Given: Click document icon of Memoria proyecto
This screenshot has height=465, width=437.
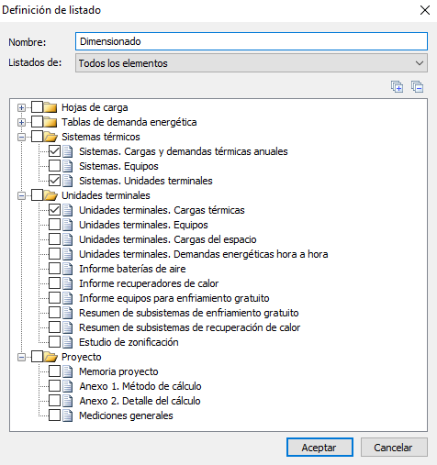Looking at the screenshot, I should 68,371.
